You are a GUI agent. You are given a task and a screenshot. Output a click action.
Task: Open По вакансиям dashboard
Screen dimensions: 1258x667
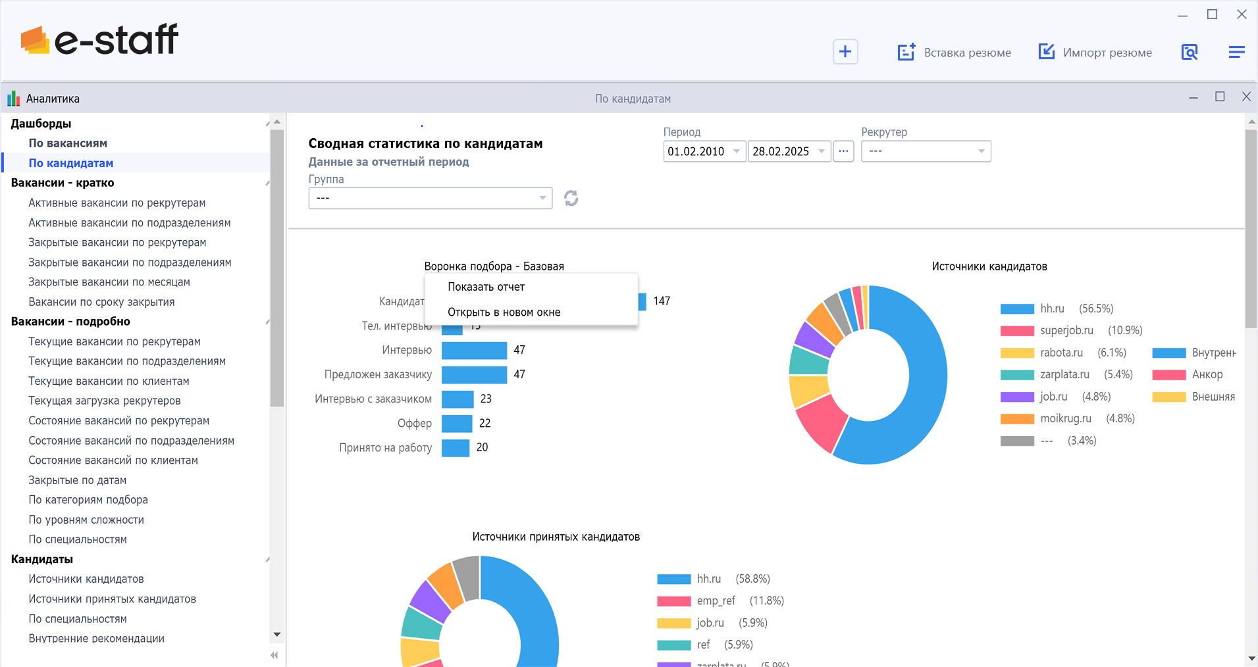68,143
